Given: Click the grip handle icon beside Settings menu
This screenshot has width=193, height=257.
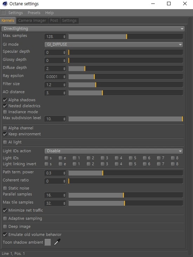Looking at the screenshot, I should (3, 13).
